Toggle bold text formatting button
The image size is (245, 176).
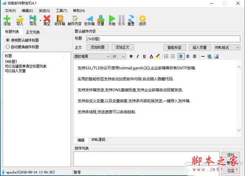point(131,56)
